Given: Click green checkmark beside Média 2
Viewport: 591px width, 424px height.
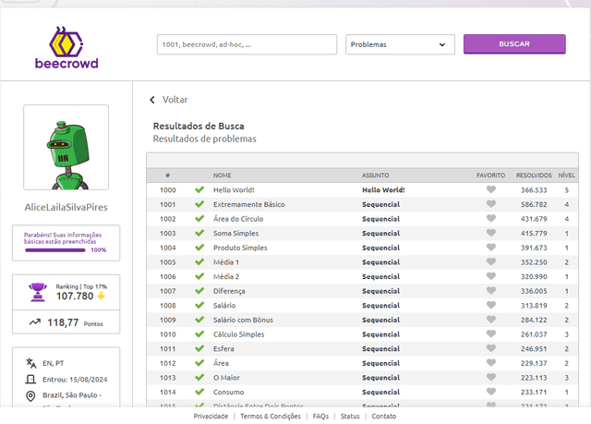Looking at the screenshot, I should [199, 276].
